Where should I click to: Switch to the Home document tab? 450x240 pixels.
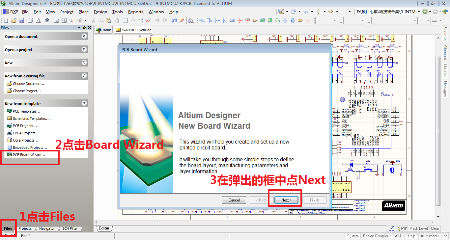coord(104,30)
